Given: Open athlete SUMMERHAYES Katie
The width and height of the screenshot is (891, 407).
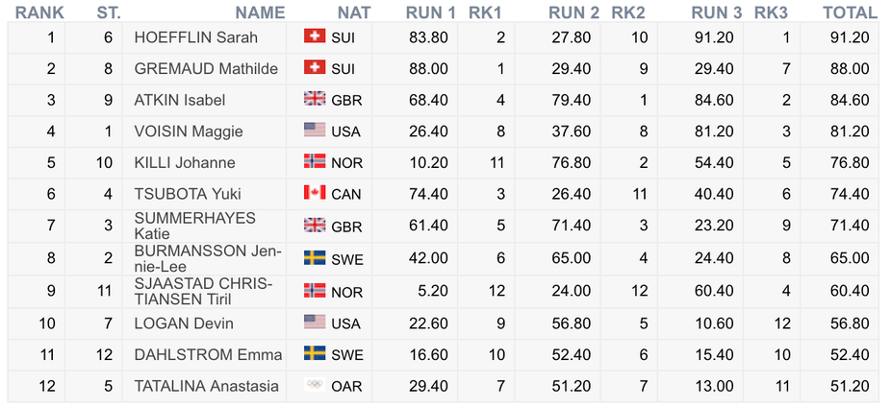Looking at the screenshot, I should pos(195,226).
